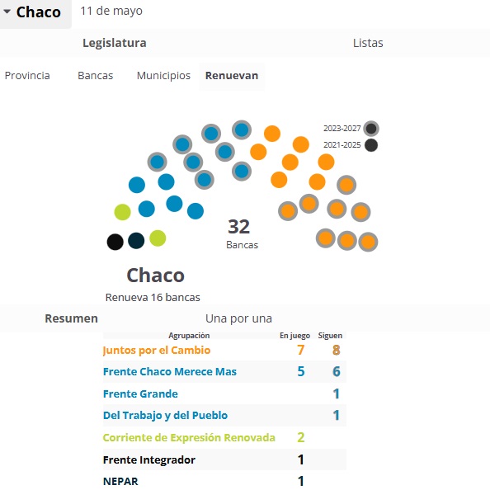Screen dimensions: 490x490
Task: Select the black Frente Integrador seat dot
Action: click(115, 242)
